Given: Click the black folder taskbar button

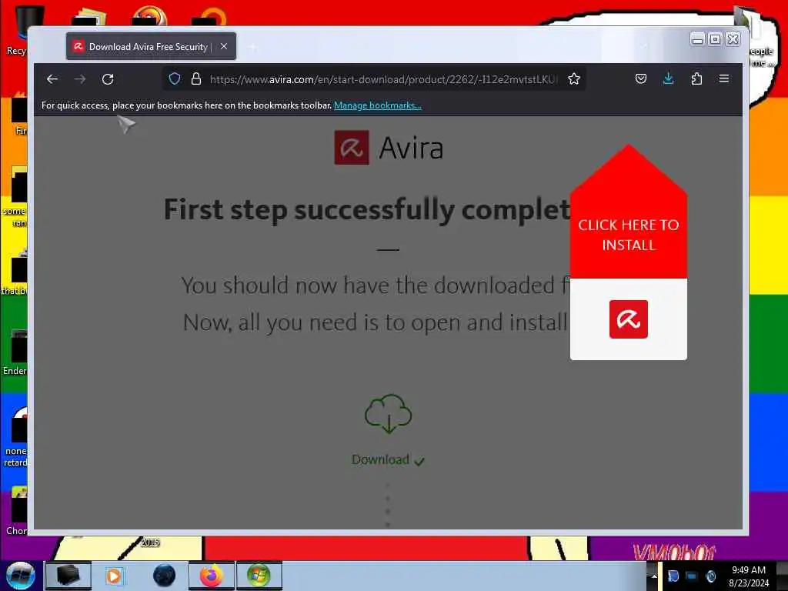Looking at the screenshot, I should pyautogui.click(x=68, y=576).
